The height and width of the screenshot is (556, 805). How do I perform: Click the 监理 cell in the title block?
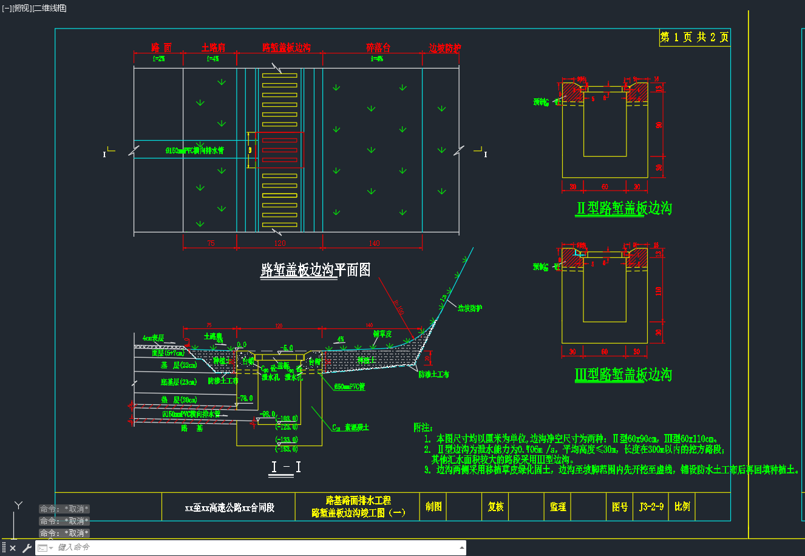pyautogui.click(x=558, y=506)
